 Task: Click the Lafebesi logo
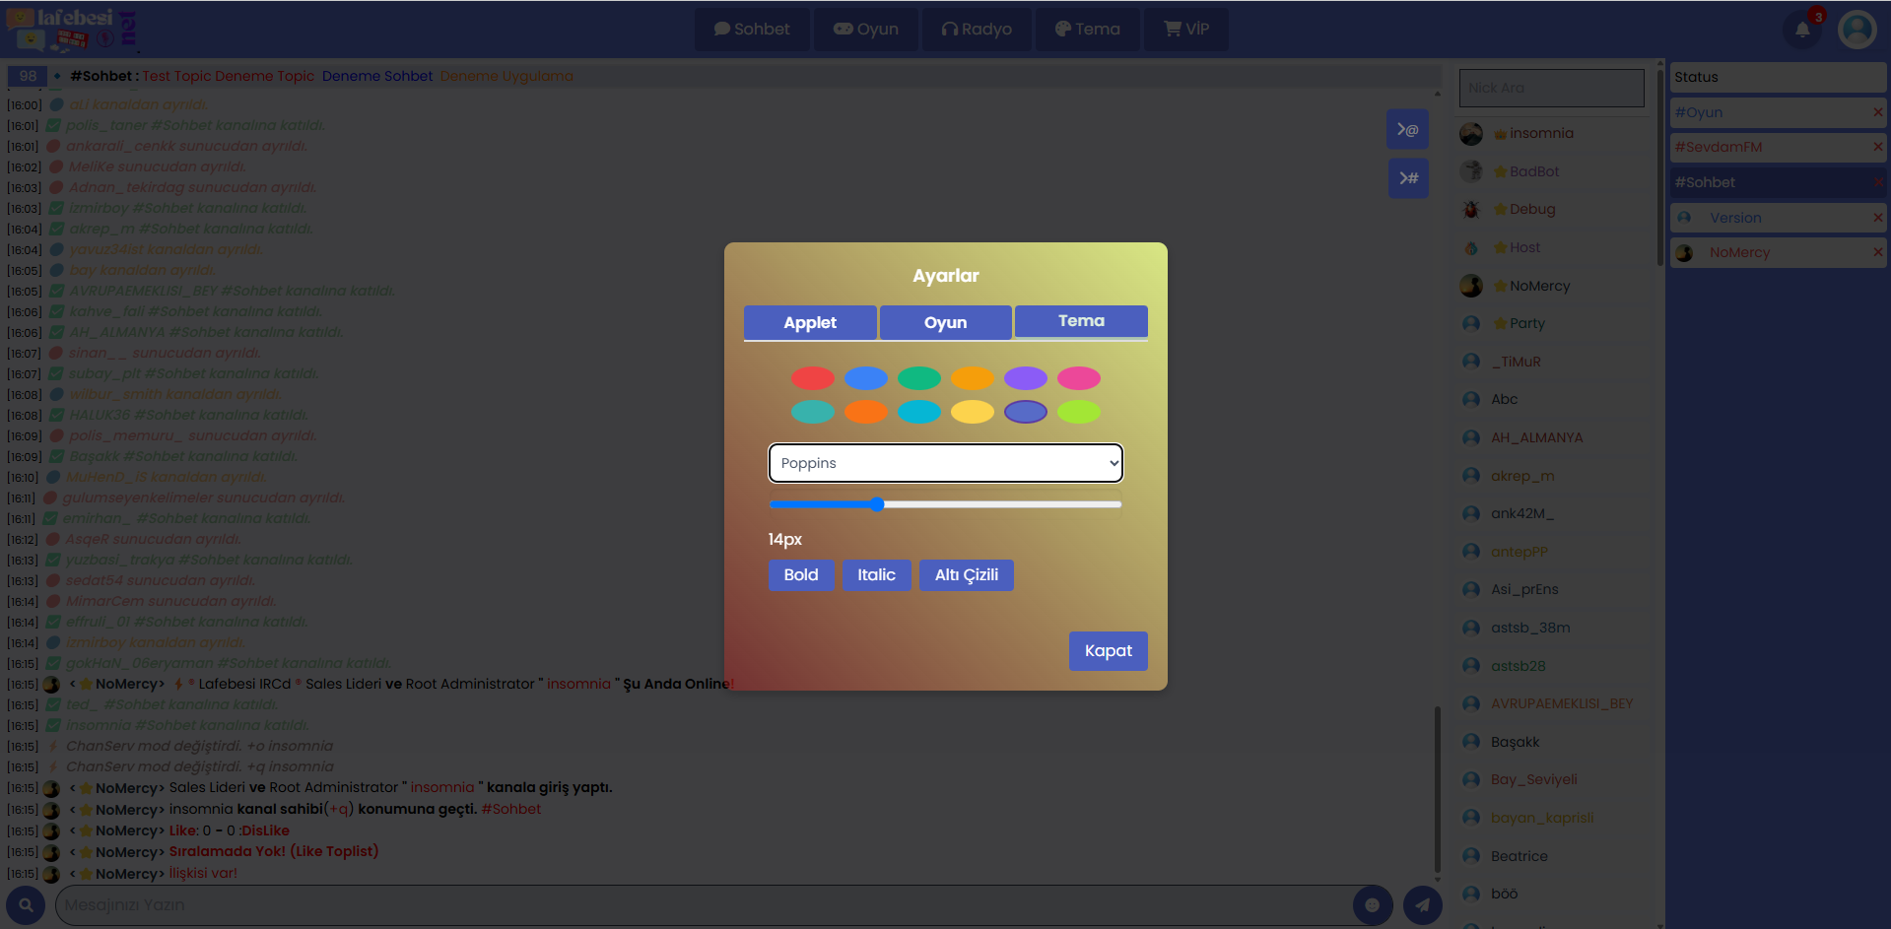point(71,30)
